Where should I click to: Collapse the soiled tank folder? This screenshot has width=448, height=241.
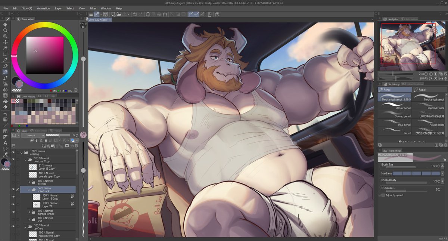(29, 189)
